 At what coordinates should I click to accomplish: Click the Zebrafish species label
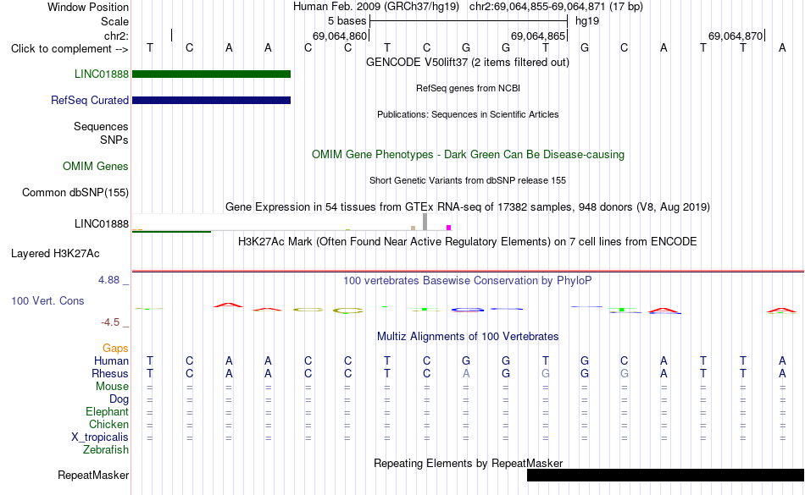pyautogui.click(x=106, y=449)
